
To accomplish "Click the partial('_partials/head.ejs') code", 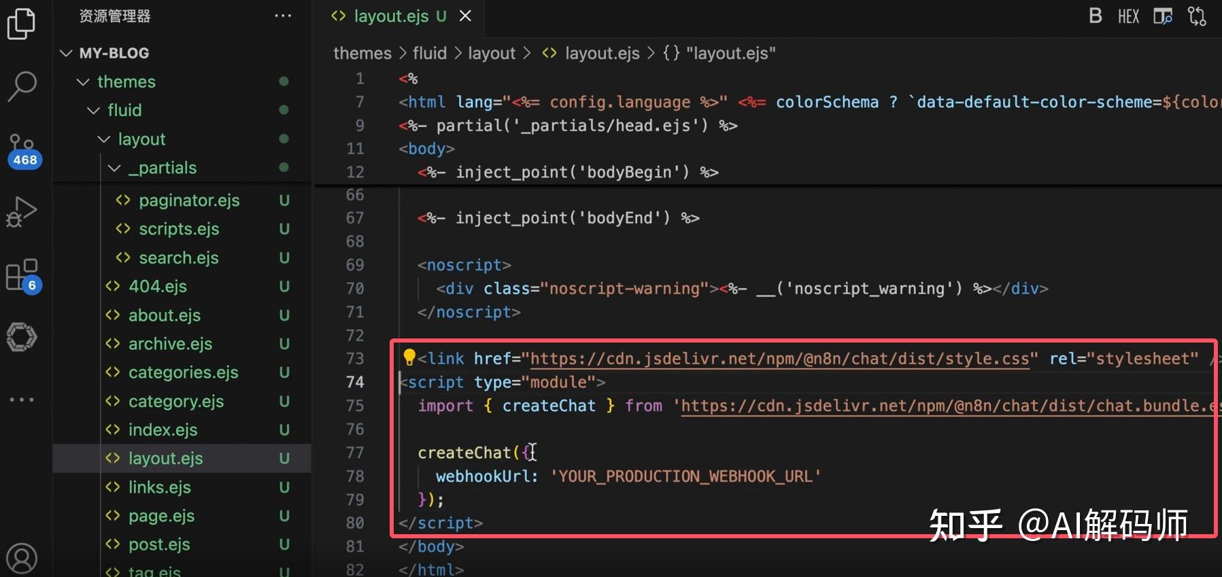I will coord(573,126).
